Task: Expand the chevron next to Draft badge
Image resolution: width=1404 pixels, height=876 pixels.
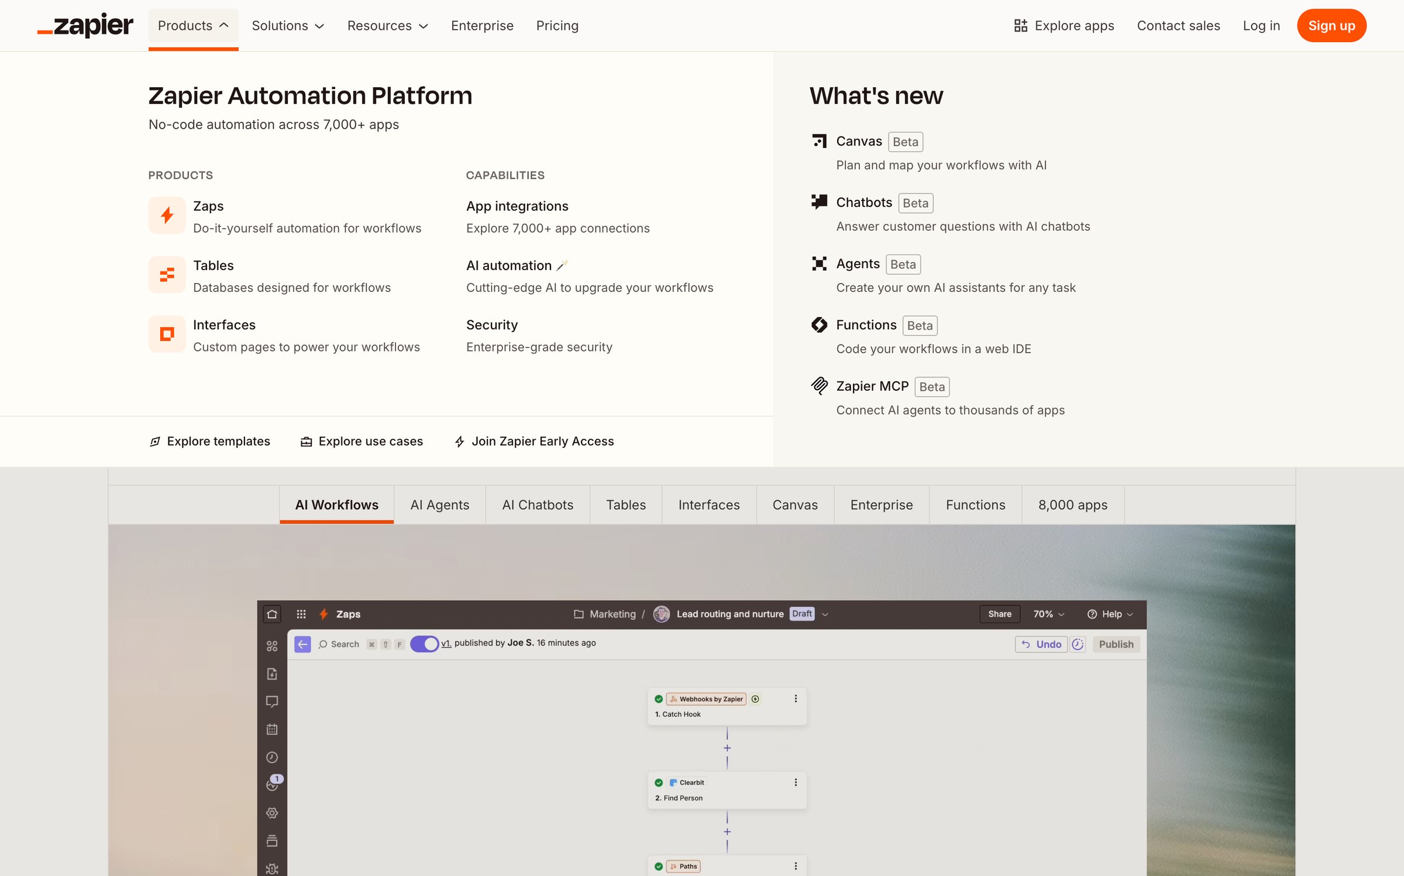Action: click(825, 614)
